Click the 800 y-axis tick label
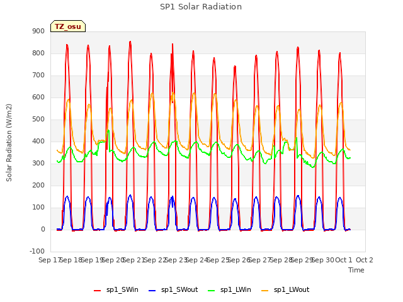 coord(38,53)
